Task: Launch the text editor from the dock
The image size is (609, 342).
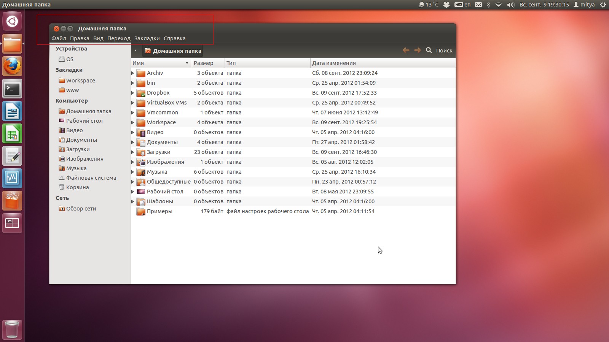Action: coord(12,156)
